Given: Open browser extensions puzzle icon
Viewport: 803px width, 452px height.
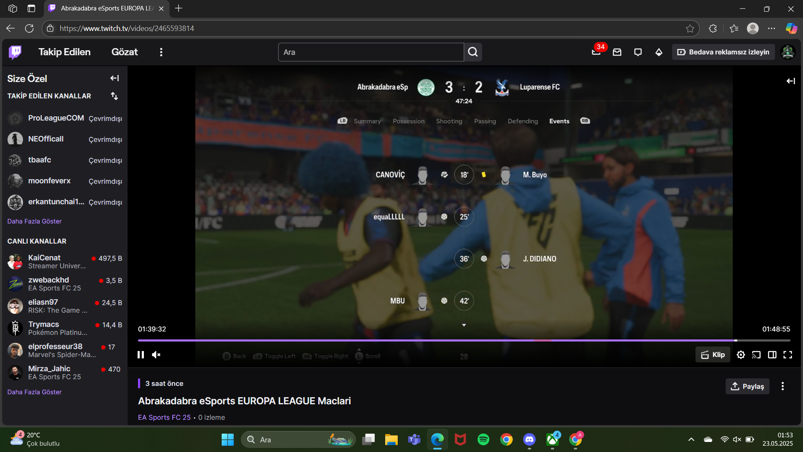Looking at the screenshot, I should click(713, 28).
